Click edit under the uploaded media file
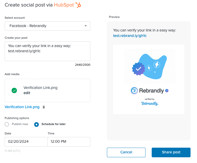This screenshot has width=197, height=163. click(27, 93)
